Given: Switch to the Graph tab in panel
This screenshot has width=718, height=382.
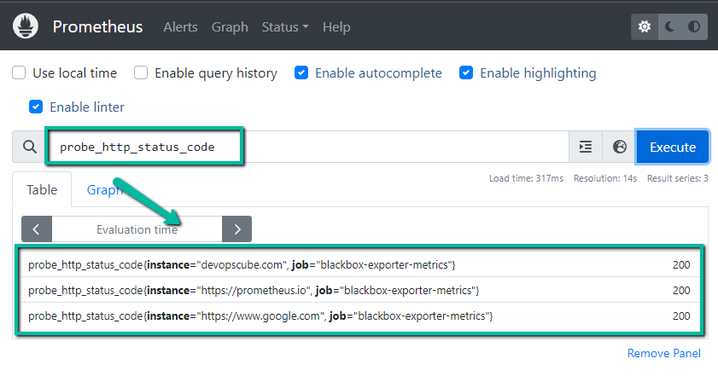Looking at the screenshot, I should point(105,189).
